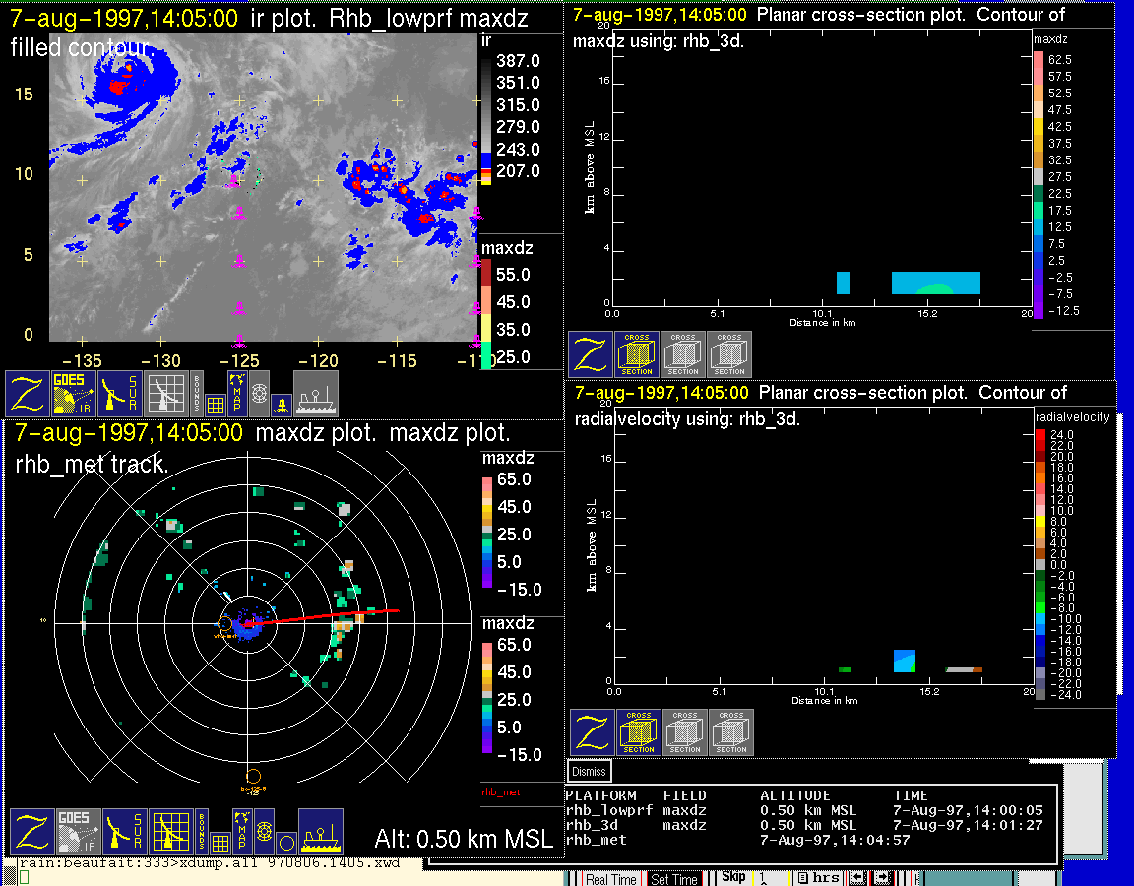The width and height of the screenshot is (1134, 886).
Task: Toggle the highlighted CROSS SECTION icon in radialvelocity plot
Action: click(x=639, y=732)
